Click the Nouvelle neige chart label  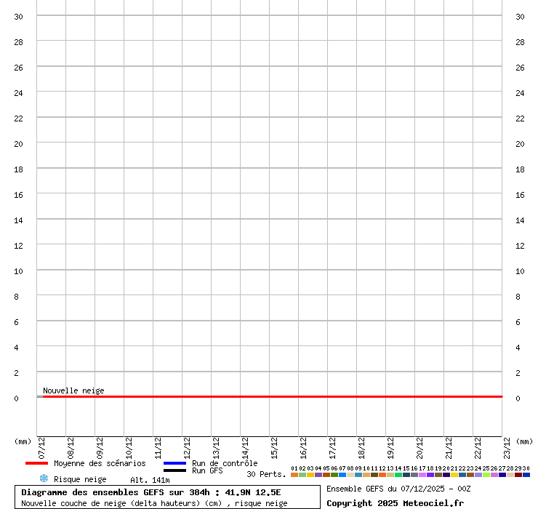[73, 390]
